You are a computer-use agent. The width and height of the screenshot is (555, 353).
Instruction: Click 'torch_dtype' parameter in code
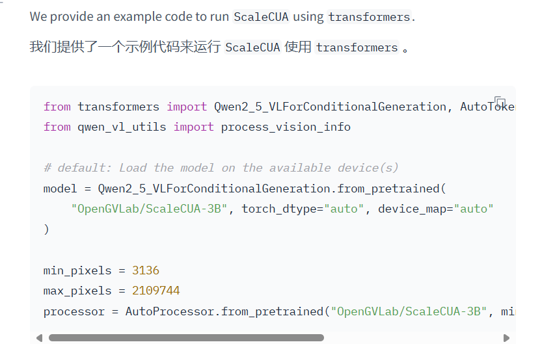click(279, 209)
